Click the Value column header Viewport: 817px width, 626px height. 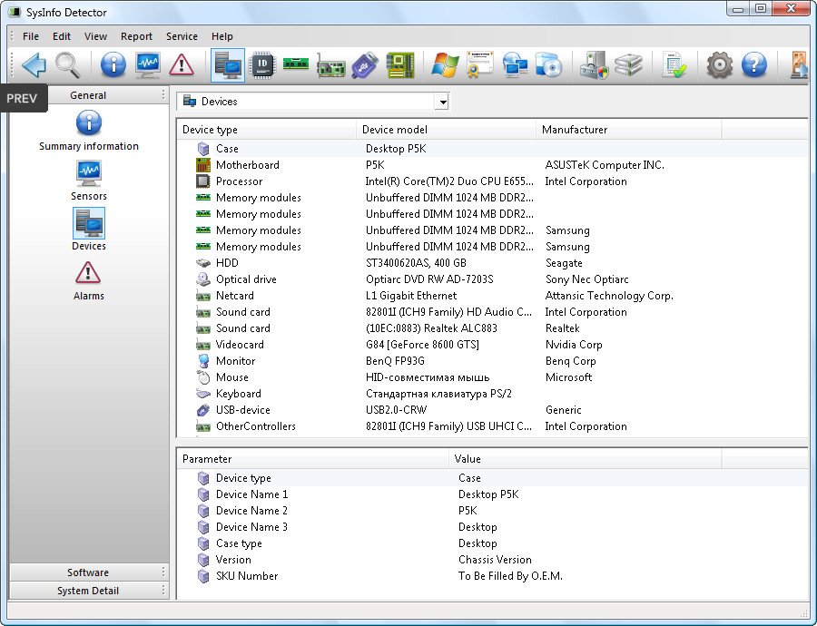[x=586, y=459]
